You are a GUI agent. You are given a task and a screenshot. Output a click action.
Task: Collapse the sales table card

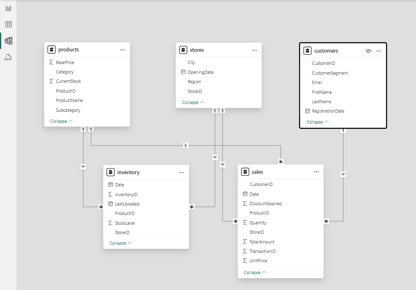(255, 272)
